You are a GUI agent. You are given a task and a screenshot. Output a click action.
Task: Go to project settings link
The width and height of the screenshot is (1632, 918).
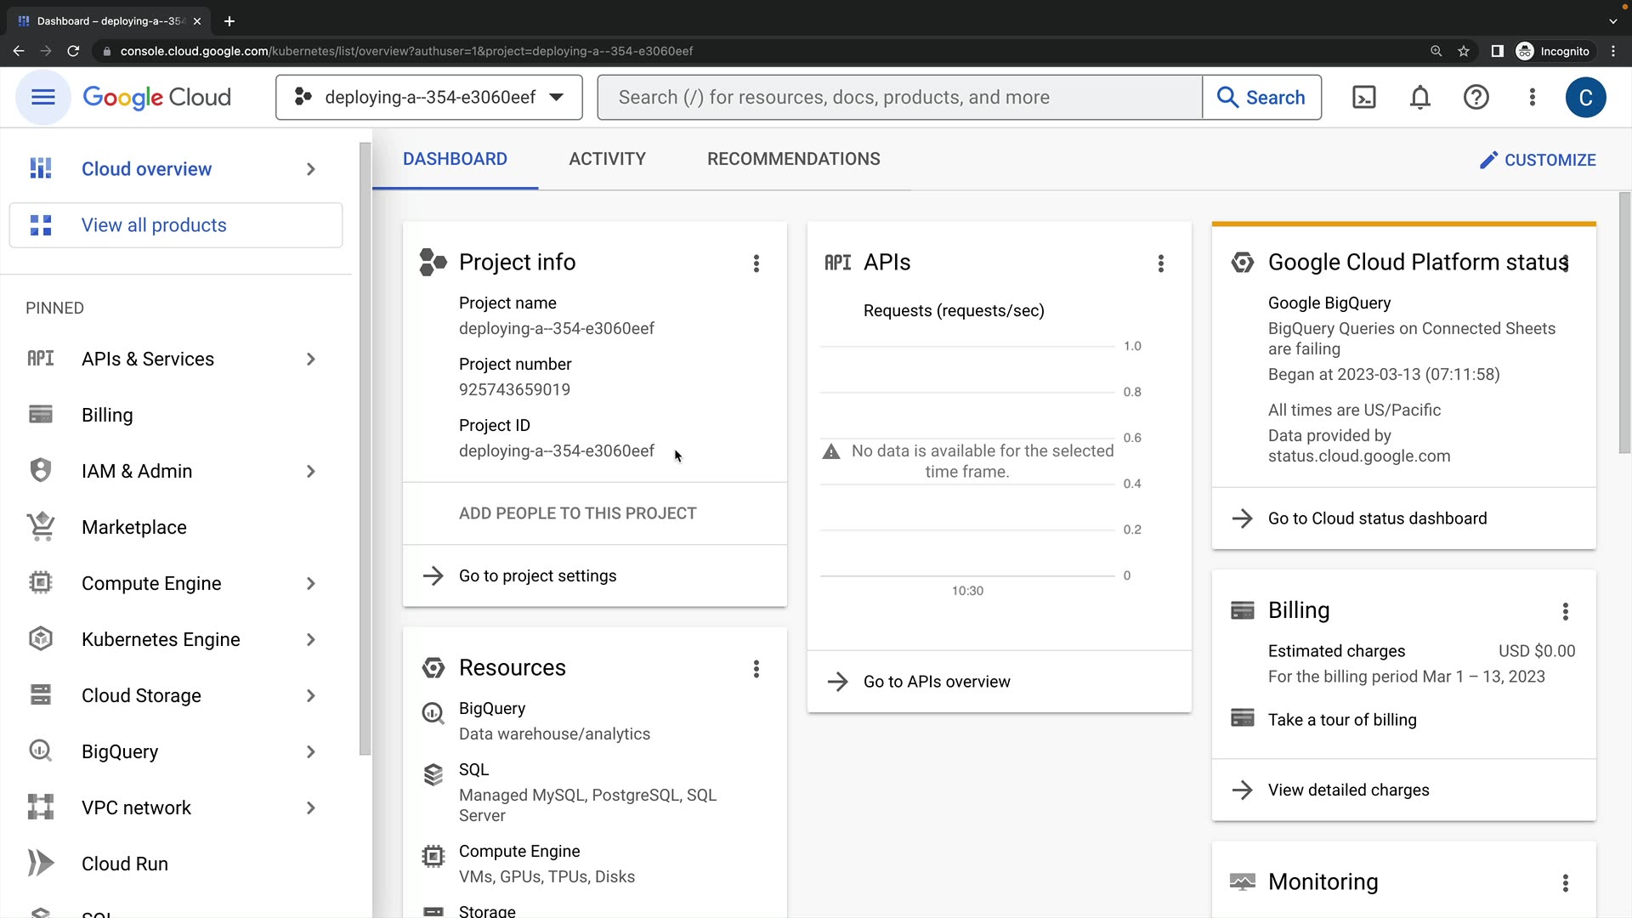pos(537,576)
